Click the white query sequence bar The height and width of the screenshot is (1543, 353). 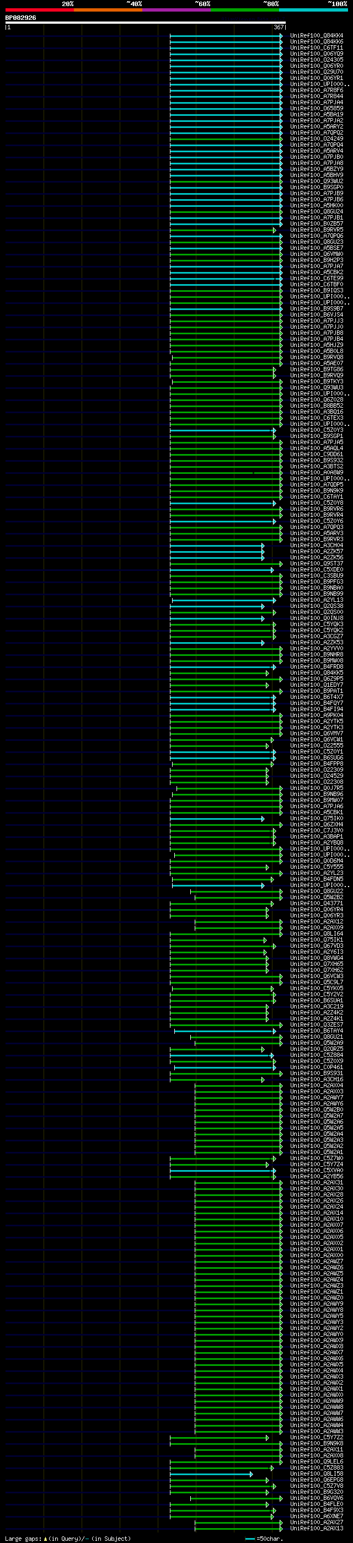point(146,23)
